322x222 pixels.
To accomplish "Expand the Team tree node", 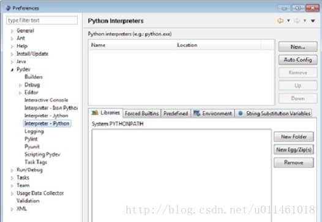I will [x=12, y=186].
